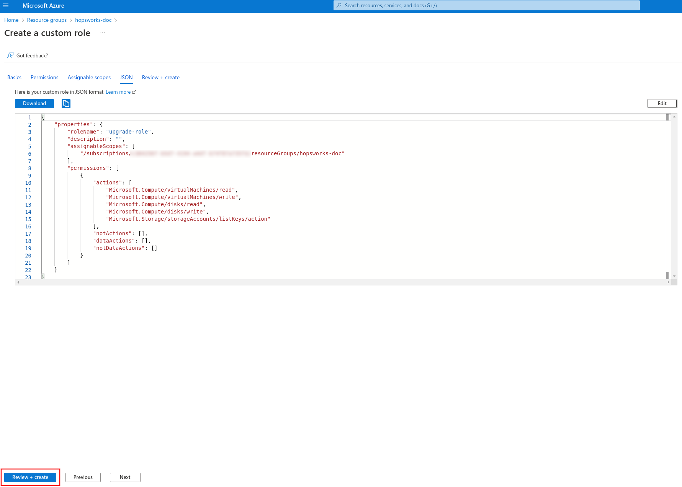The image size is (682, 487).
Task: Click the search magnifier icon
Action: [339, 5]
